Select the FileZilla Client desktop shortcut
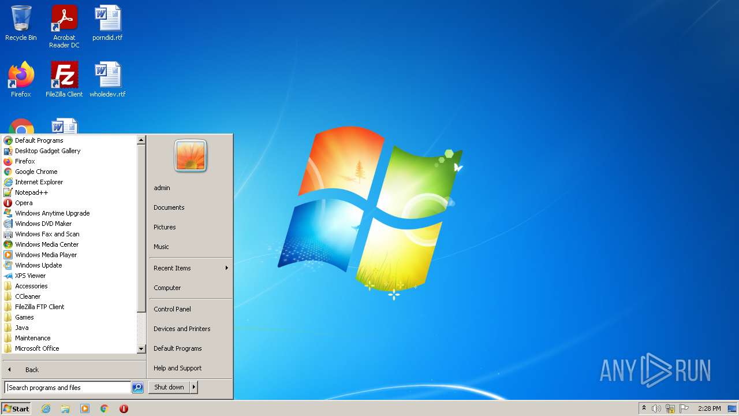 [x=64, y=79]
